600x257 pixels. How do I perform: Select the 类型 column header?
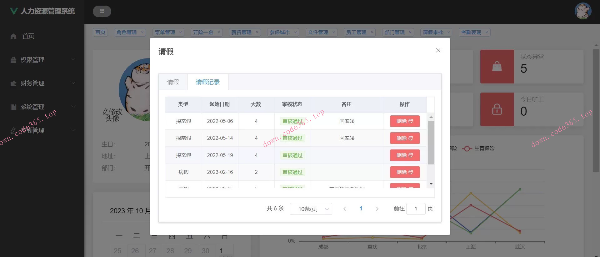pyautogui.click(x=183, y=104)
